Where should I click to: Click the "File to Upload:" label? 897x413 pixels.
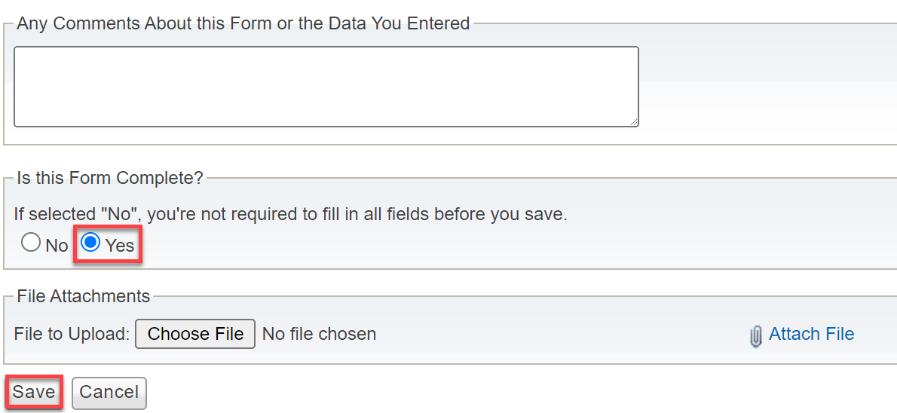click(72, 333)
